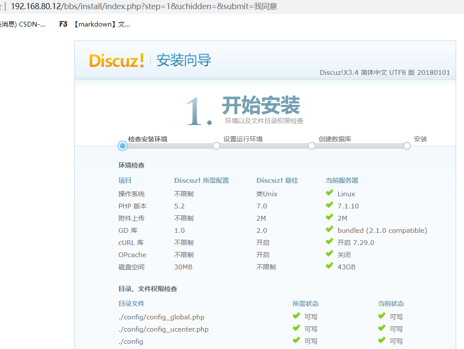Click green checkmark beside current 2M value
The width and height of the screenshot is (464, 349).
click(330, 217)
